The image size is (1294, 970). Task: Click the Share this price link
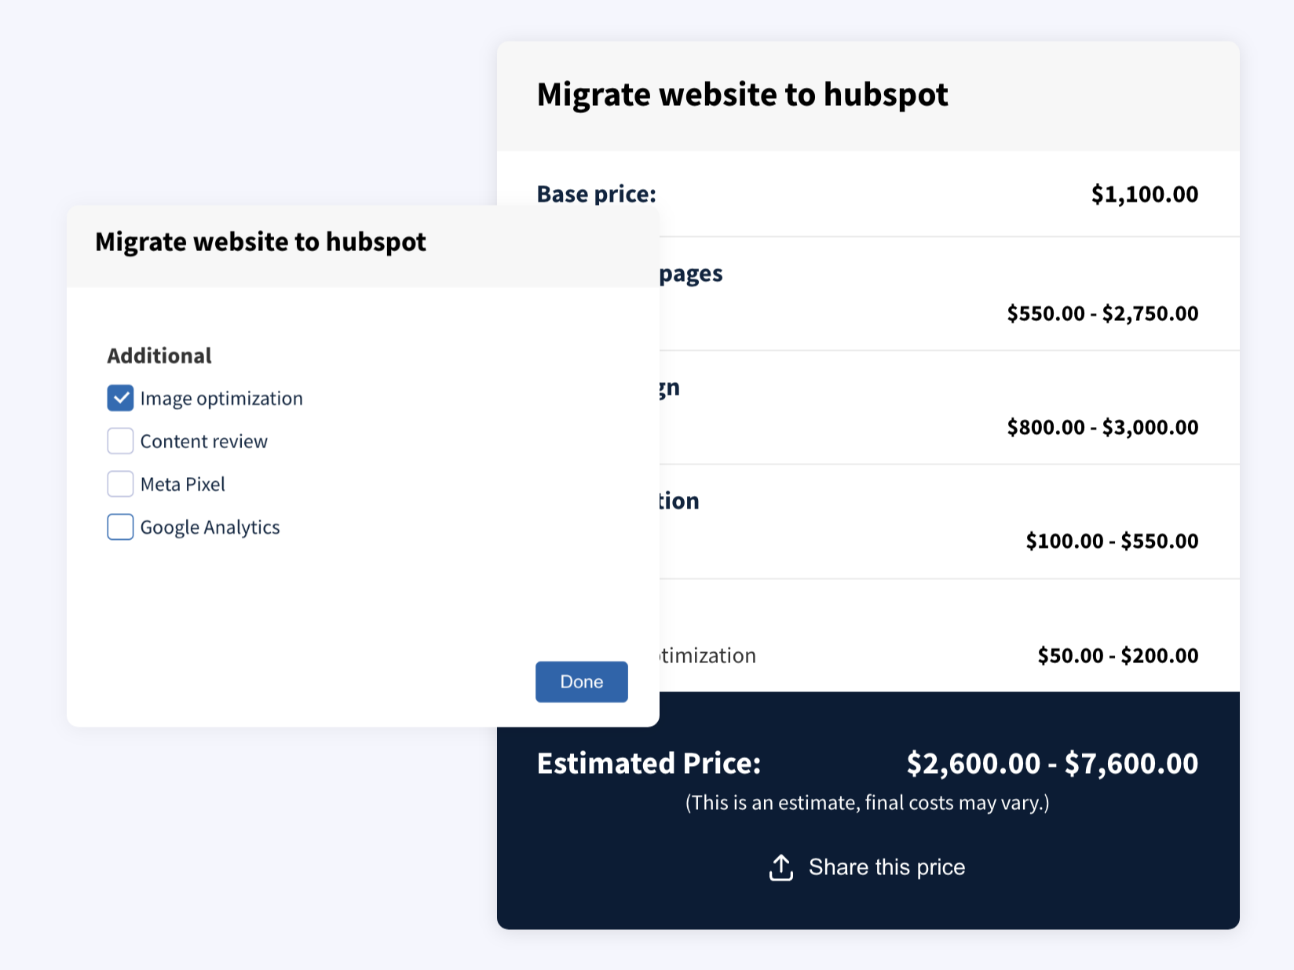tap(886, 867)
